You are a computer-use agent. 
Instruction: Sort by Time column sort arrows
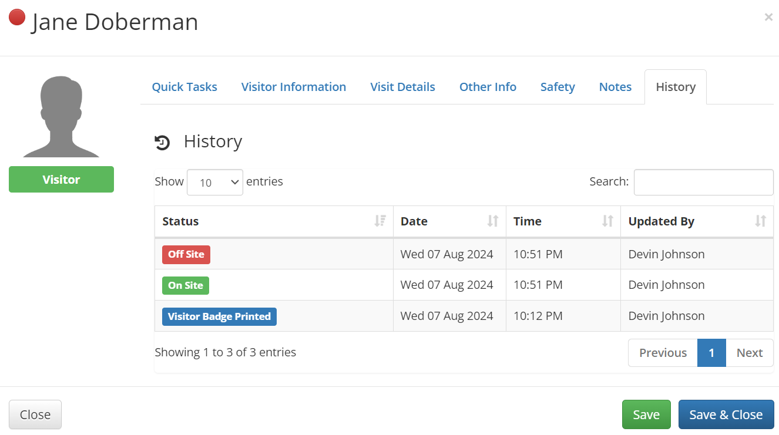(607, 221)
